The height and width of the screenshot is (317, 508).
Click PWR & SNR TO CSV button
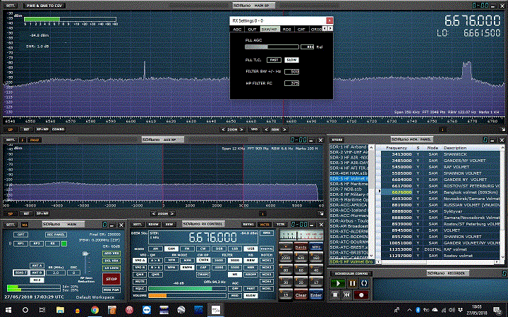coord(44,6)
